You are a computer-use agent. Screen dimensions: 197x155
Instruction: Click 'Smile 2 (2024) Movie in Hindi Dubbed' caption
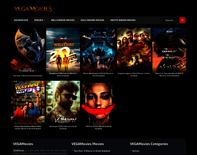coord(98,127)
